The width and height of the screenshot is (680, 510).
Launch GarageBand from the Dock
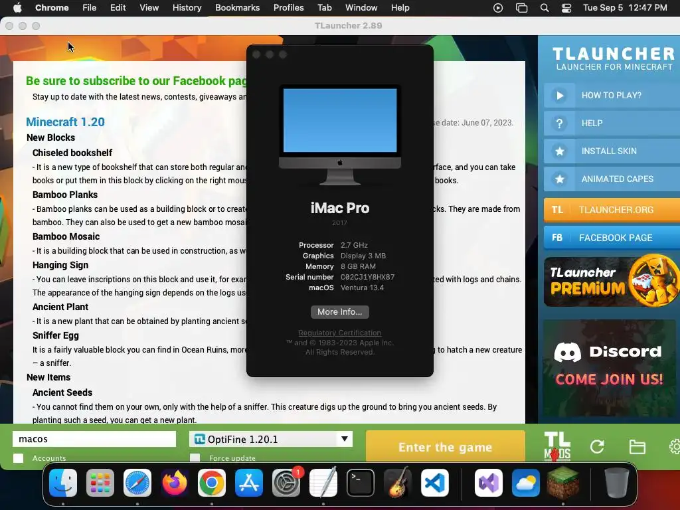pyautogui.click(x=398, y=483)
